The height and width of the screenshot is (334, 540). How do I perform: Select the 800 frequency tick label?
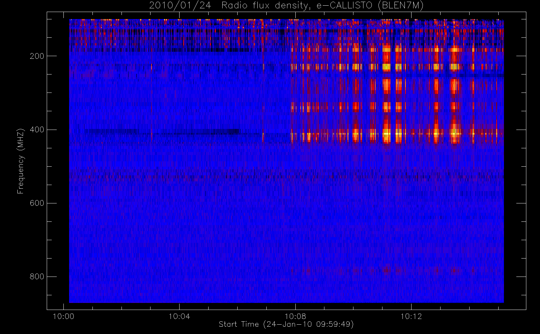coord(37,277)
